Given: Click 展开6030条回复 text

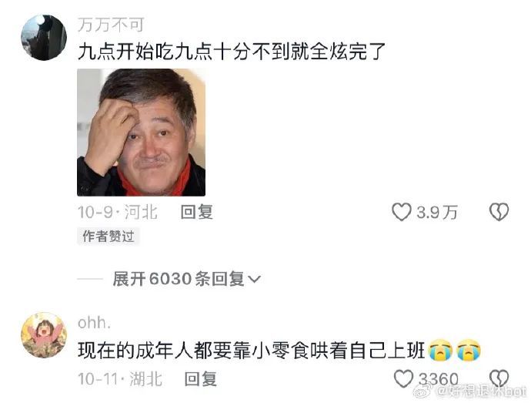Looking at the screenshot, I should coord(179,279).
